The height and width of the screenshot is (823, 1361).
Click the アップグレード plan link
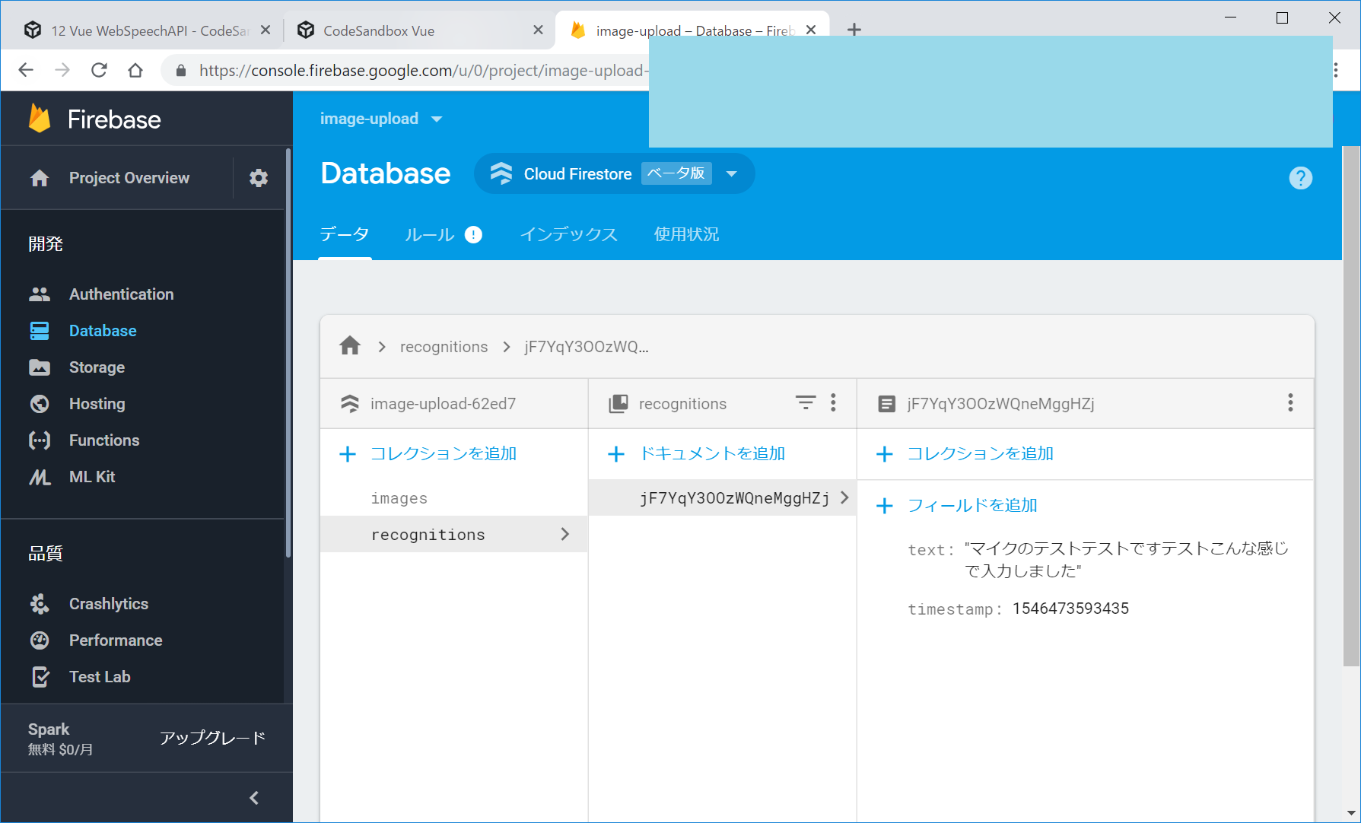(212, 738)
